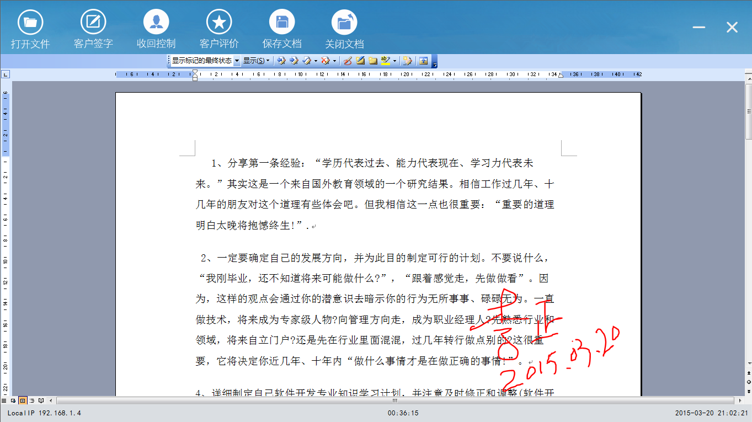This screenshot has height=422, width=752.
Task: Go to previous revision change
Action: click(281, 61)
